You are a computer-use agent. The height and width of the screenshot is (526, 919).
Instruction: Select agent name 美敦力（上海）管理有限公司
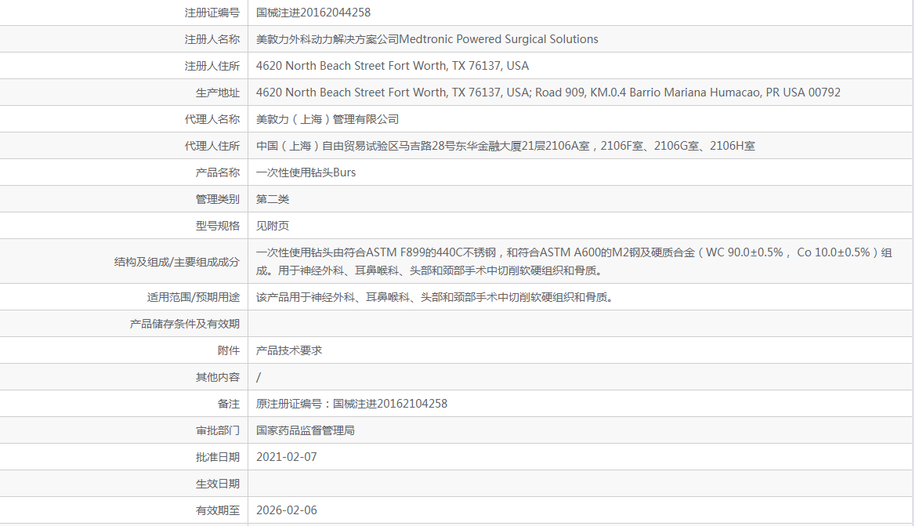pyautogui.click(x=327, y=119)
